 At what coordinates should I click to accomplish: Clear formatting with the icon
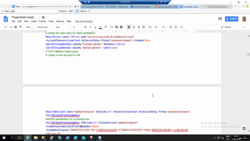[x=182, y=27]
